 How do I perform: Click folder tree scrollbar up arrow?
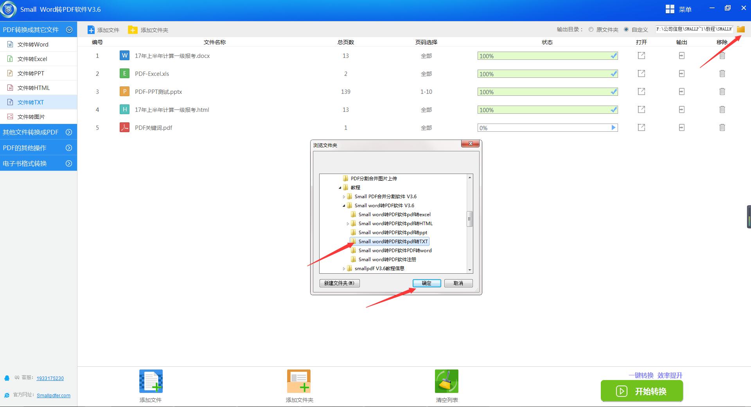(470, 178)
